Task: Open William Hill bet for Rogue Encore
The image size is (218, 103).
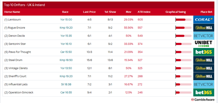Action: (x=204, y=28)
